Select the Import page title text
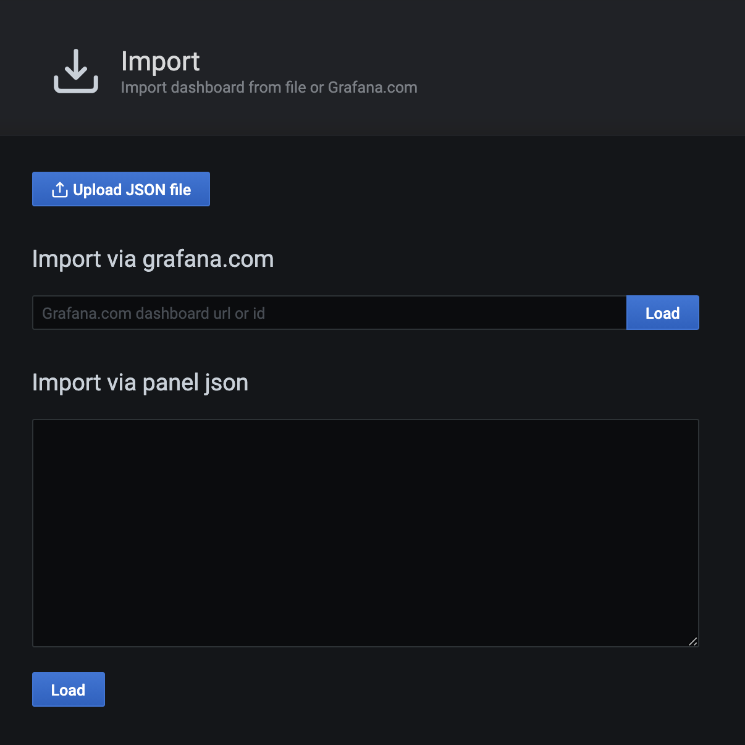Screen dimensions: 745x745 click(x=161, y=61)
